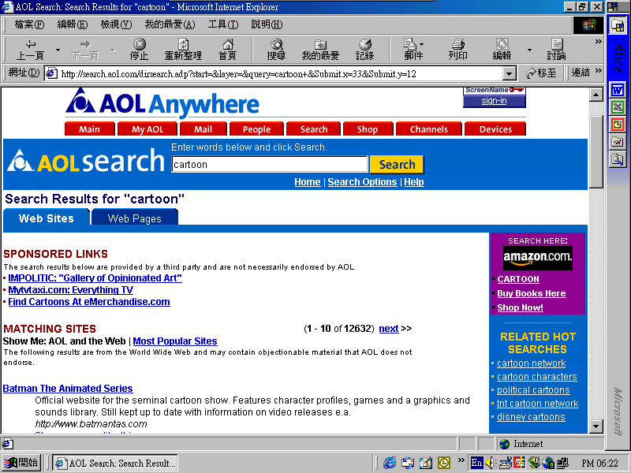Open the Help link under search box
631x473 pixels.
coord(413,182)
